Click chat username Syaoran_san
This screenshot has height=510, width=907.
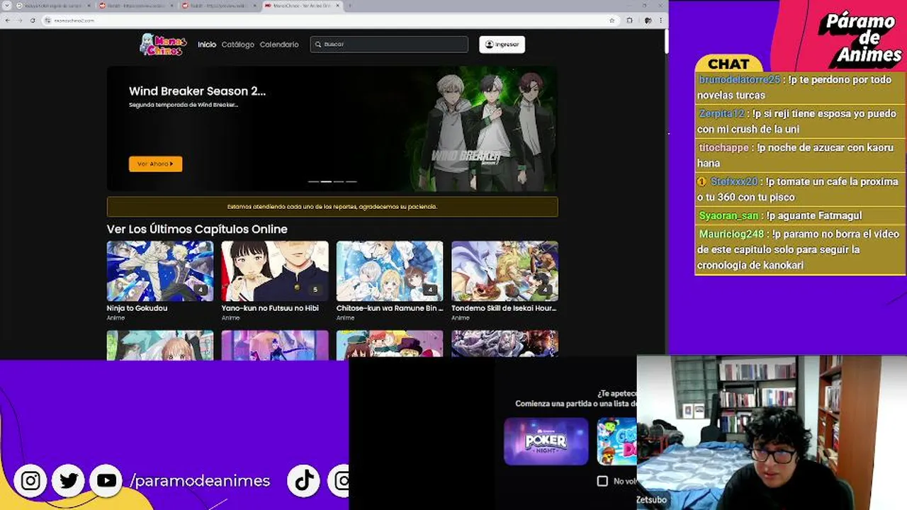point(728,216)
